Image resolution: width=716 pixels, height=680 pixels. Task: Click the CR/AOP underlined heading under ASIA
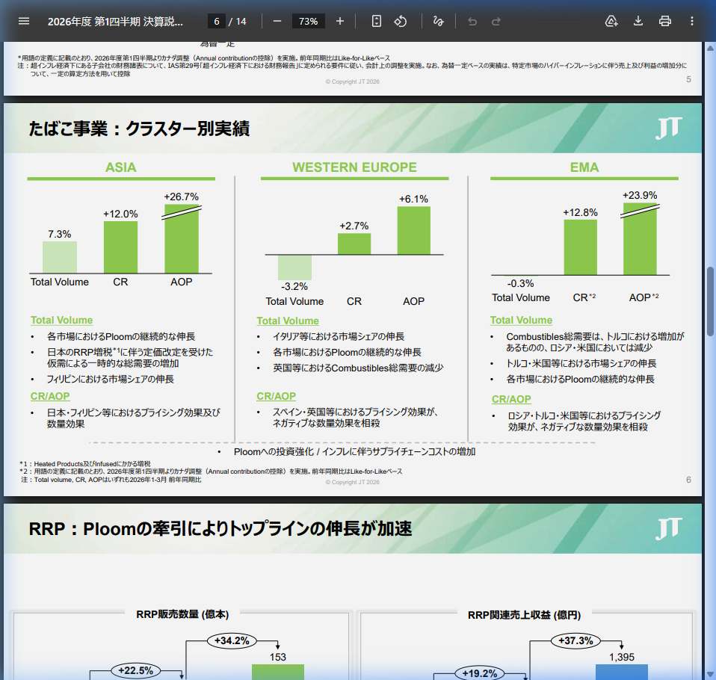(50, 396)
